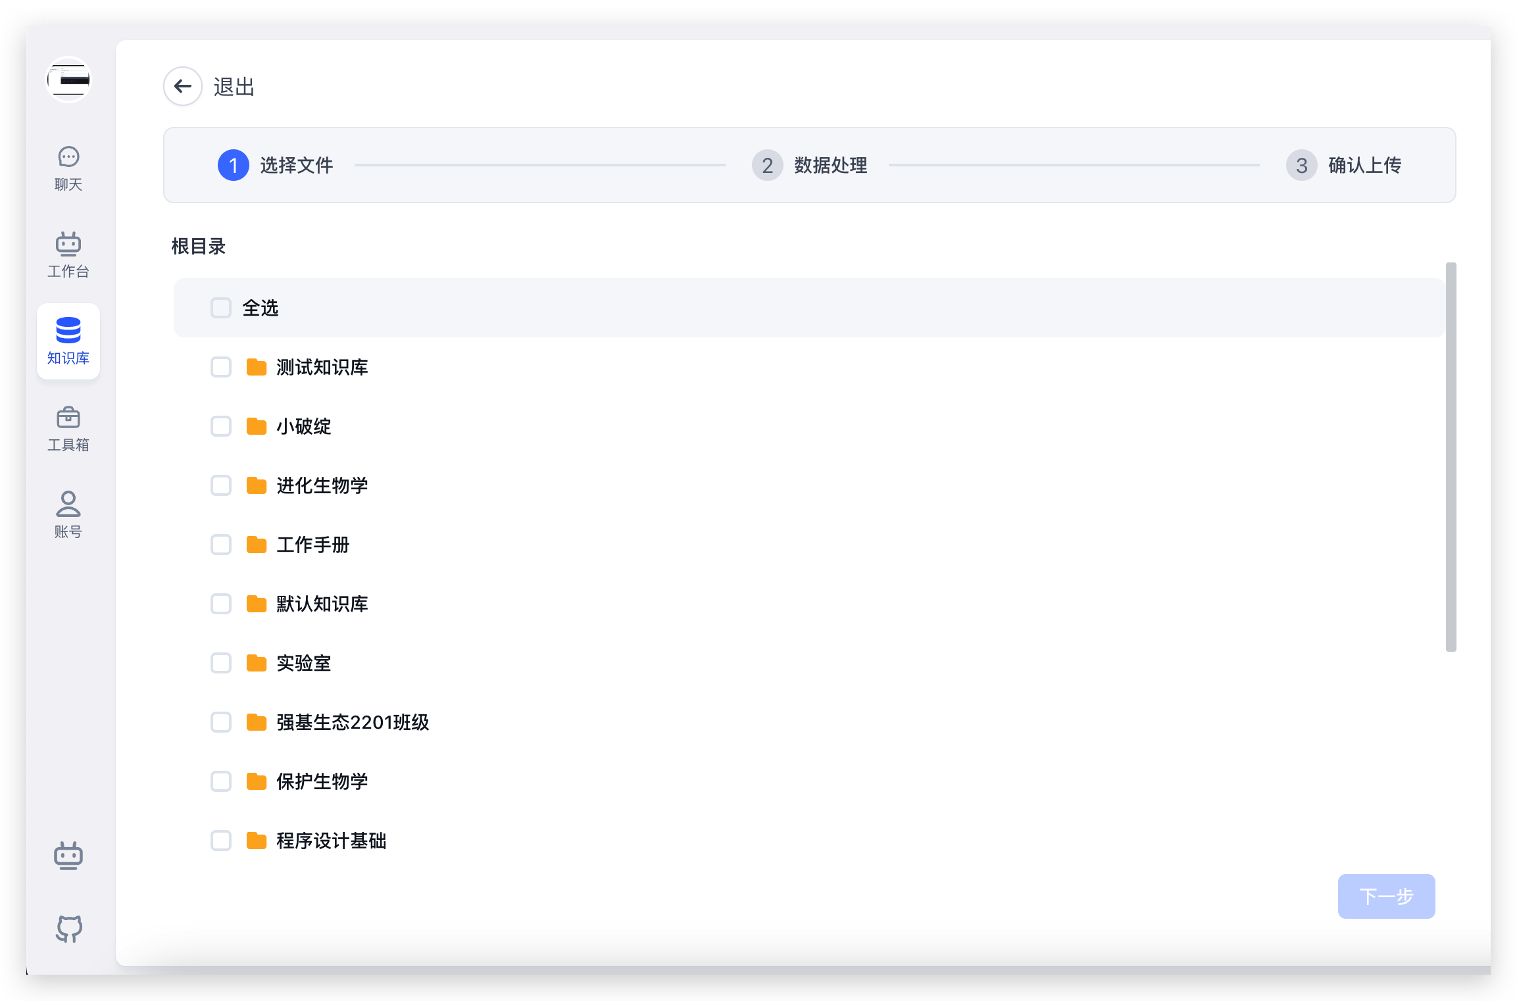The height and width of the screenshot is (1001, 1517).
Task: Open the 强基生态2201班级 folder
Action: pos(353,722)
